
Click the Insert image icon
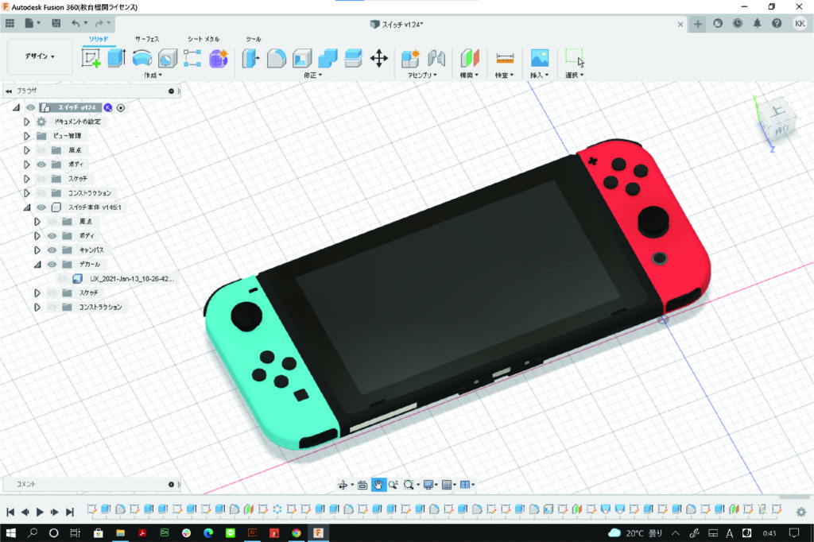tap(540, 58)
